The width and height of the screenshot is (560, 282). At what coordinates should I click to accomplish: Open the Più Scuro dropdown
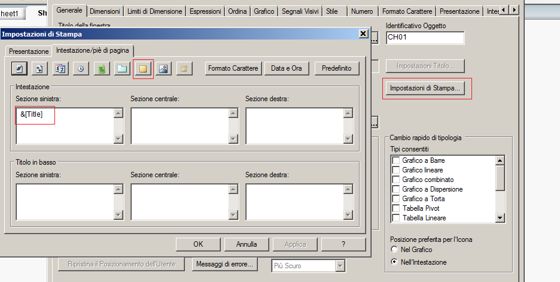point(340,265)
